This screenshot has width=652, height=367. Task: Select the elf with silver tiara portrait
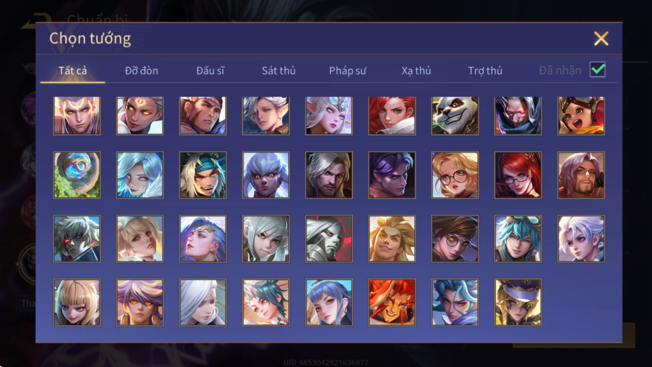pyautogui.click(x=329, y=116)
